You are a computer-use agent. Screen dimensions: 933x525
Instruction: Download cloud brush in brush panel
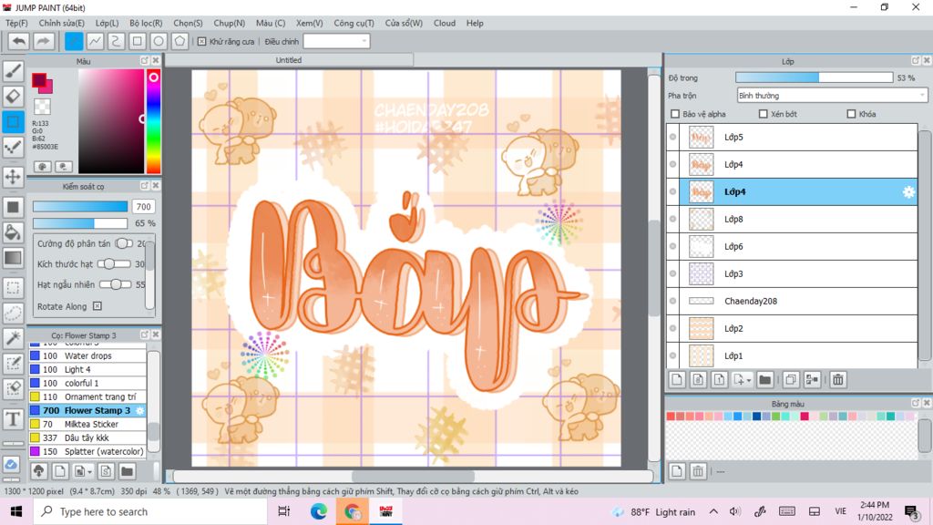tap(39, 471)
